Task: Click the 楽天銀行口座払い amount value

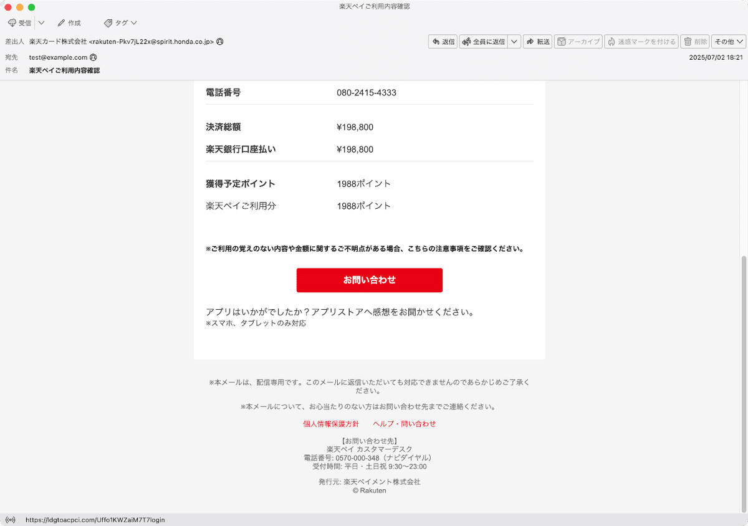Action: 355,150
